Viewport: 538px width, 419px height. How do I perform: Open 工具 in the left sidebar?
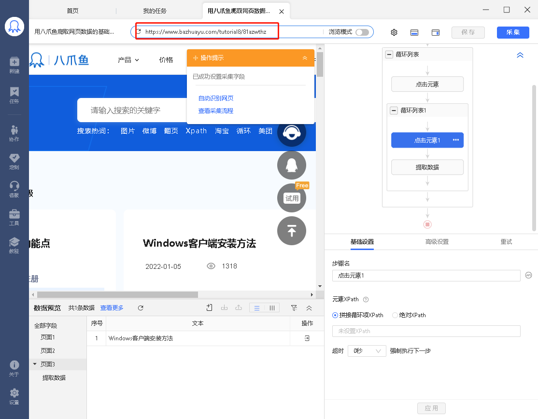click(x=14, y=217)
